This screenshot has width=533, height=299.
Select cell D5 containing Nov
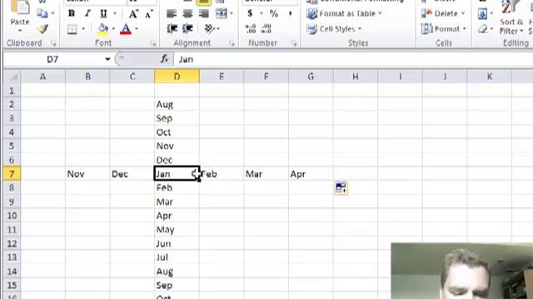point(177,146)
